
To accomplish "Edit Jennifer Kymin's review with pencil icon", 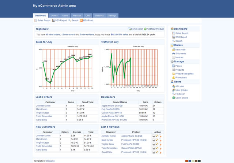I will point(157,136).
